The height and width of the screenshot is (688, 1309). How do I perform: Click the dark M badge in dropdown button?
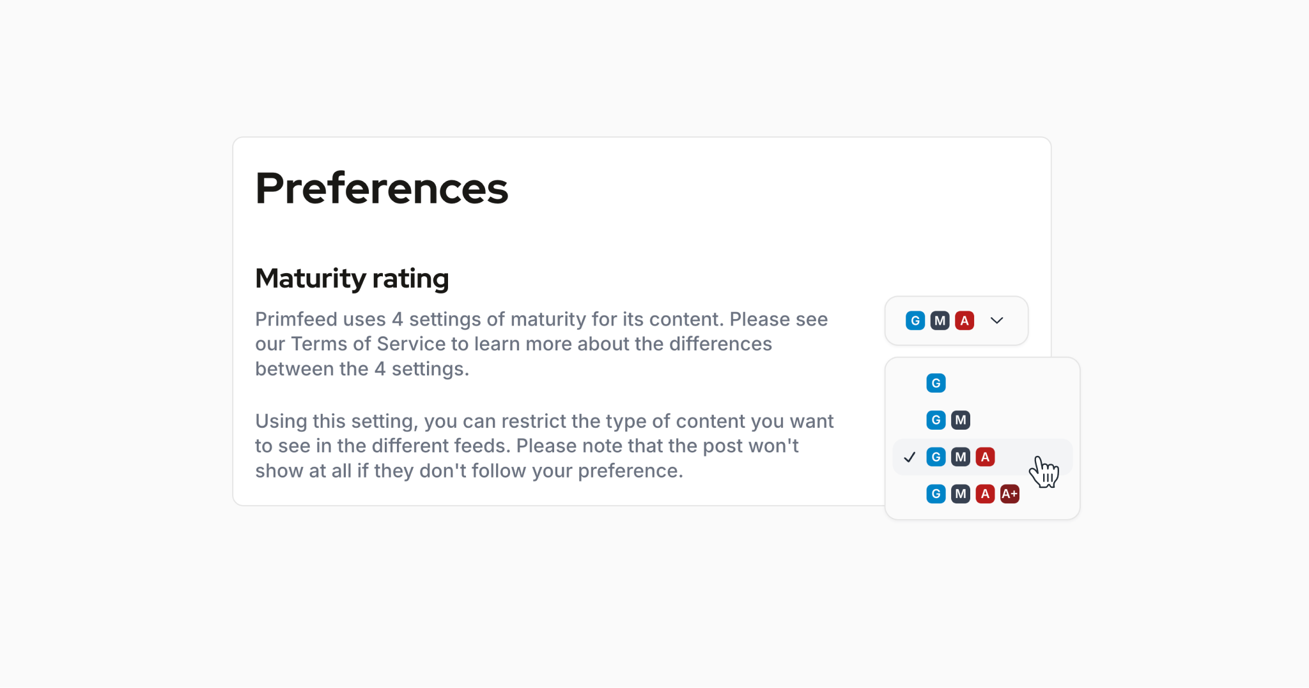[940, 320]
